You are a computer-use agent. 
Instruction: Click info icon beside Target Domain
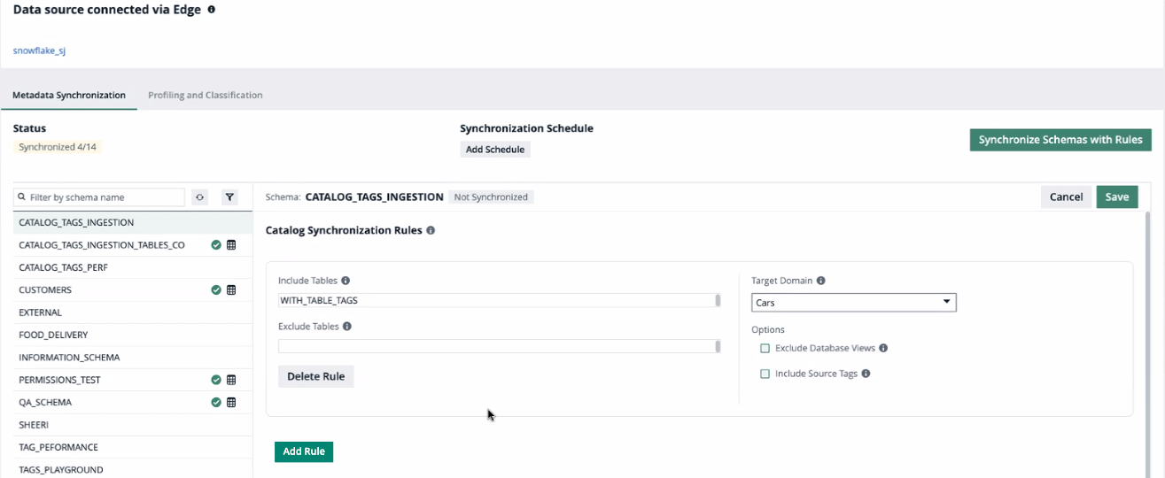coord(820,281)
